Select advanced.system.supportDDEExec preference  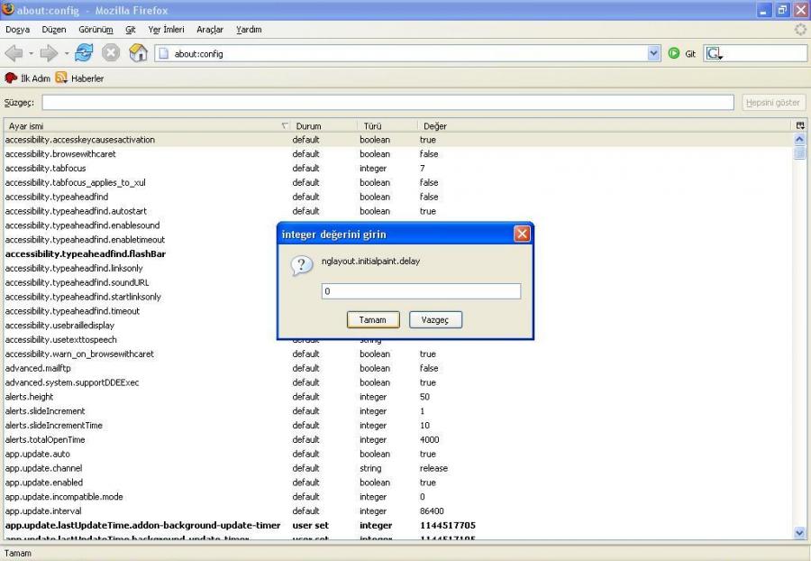click(x=398, y=382)
